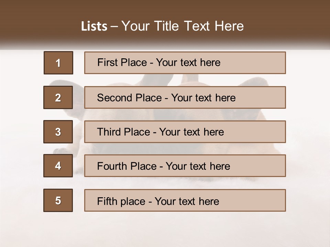330x247 pixels.
Task: Click the words 'Second Place'
Action: (x=130, y=98)
